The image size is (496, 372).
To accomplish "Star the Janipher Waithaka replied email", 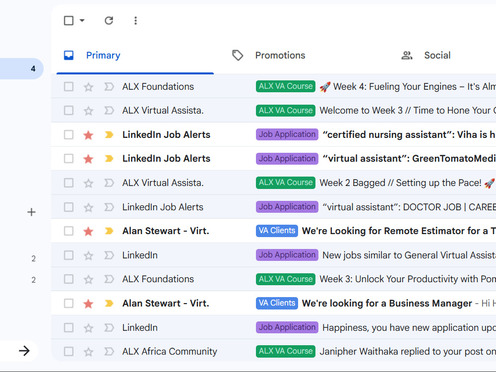I will 88,352.
